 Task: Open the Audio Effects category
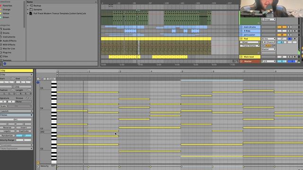[9, 41]
